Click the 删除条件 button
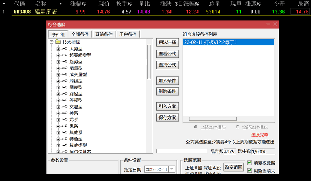Screen dimensions: 311x181 pos(167,91)
